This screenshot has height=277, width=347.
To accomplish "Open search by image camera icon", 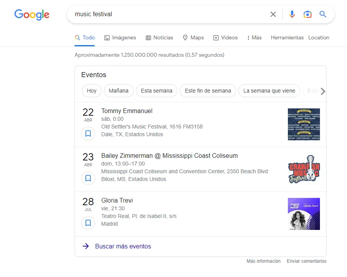I will (307, 14).
